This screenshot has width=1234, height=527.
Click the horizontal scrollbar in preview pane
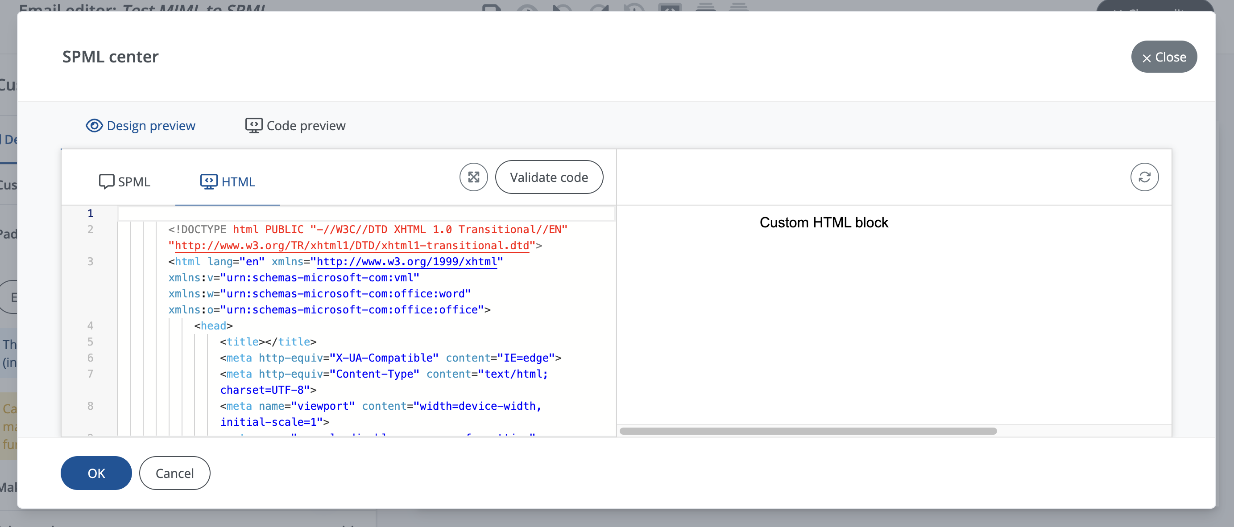pos(808,431)
